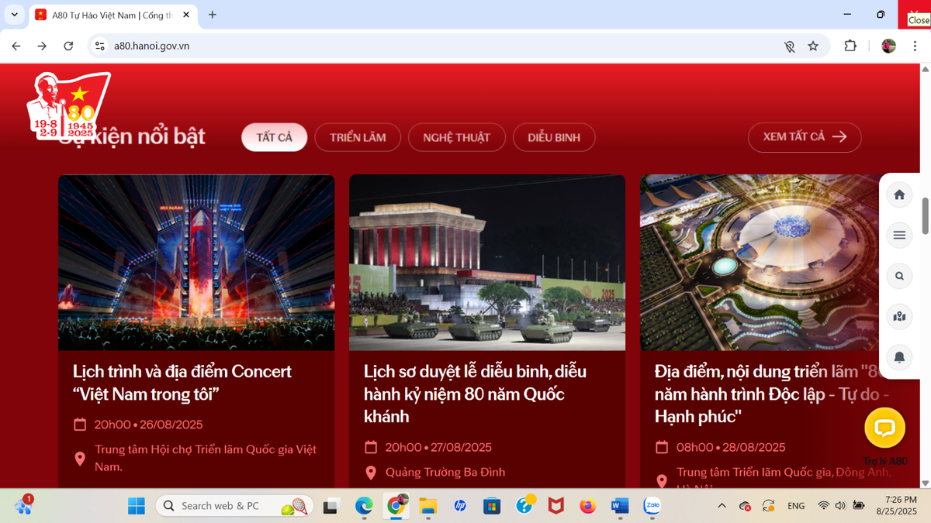Click the A80 anniversary logo
The width and height of the screenshot is (931, 523).
tap(68, 106)
